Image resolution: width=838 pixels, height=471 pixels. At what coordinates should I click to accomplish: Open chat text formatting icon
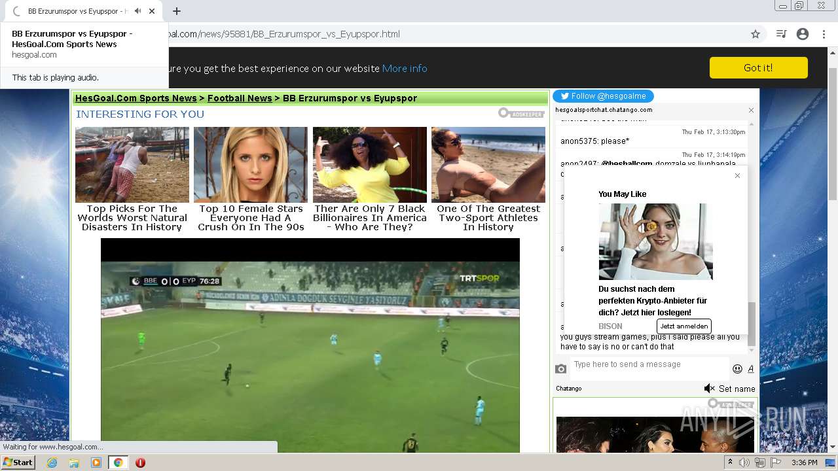(x=751, y=369)
